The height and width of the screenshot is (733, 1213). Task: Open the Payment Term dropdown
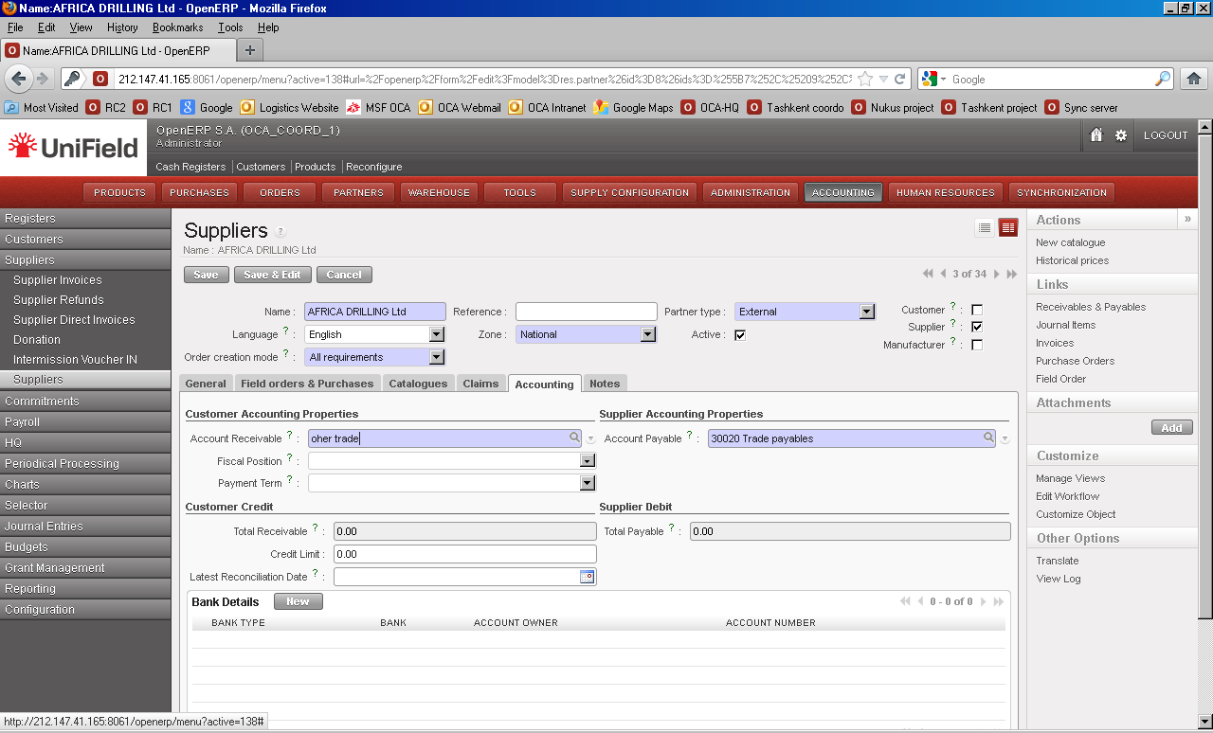587,483
